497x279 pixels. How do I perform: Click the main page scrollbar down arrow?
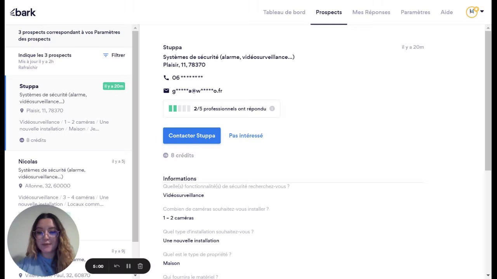[x=488, y=275]
